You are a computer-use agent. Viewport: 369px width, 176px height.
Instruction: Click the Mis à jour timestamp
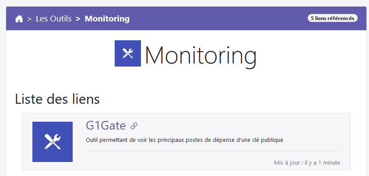307,162
